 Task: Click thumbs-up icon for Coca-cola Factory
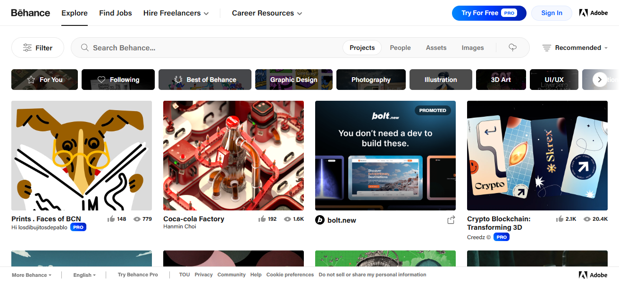coord(262,219)
